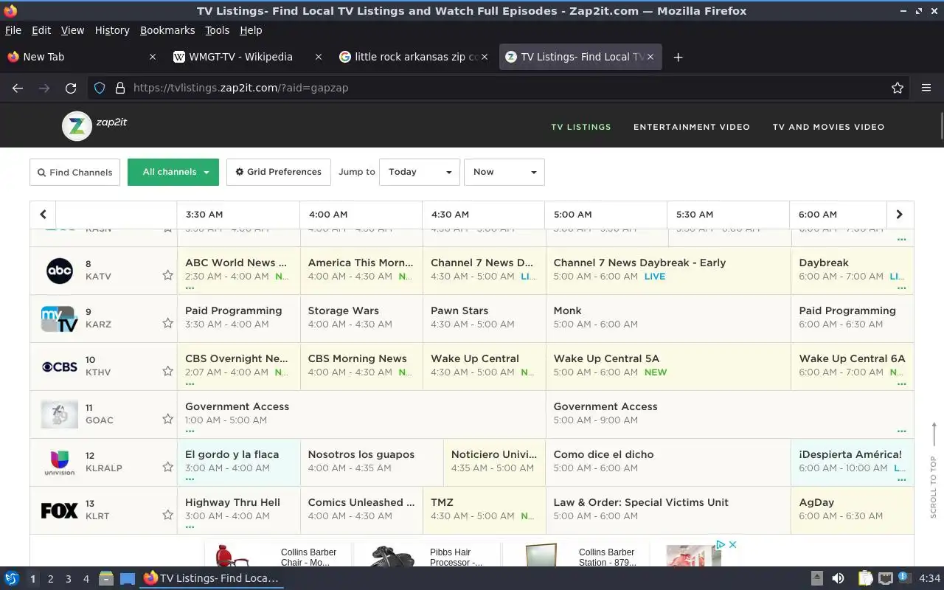Open the Now time dropdown
The image size is (944, 590).
[504, 172]
